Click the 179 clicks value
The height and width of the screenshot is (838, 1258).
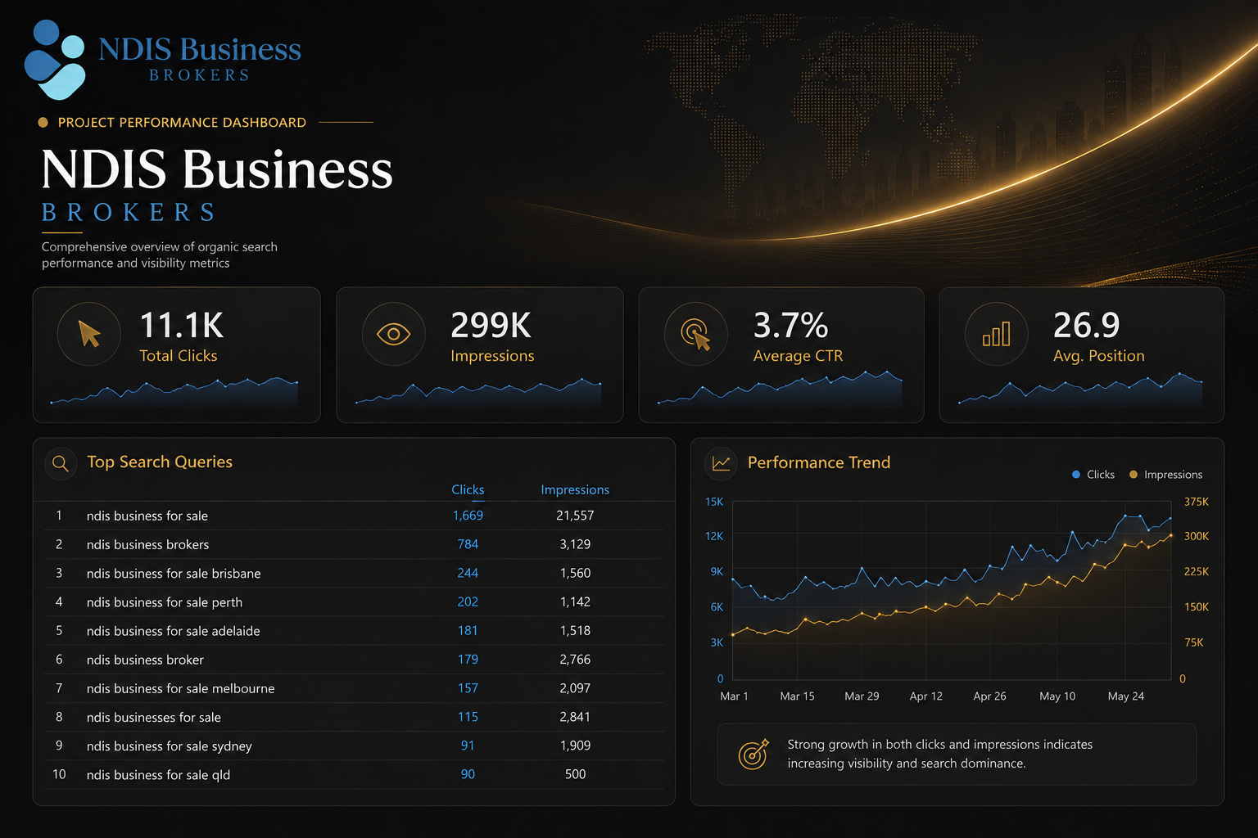(468, 659)
